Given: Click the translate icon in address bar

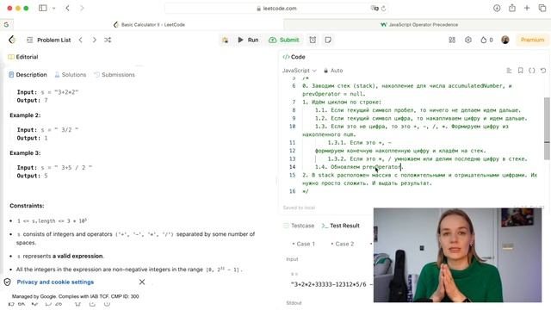Looking at the screenshot, I should pos(375,9).
